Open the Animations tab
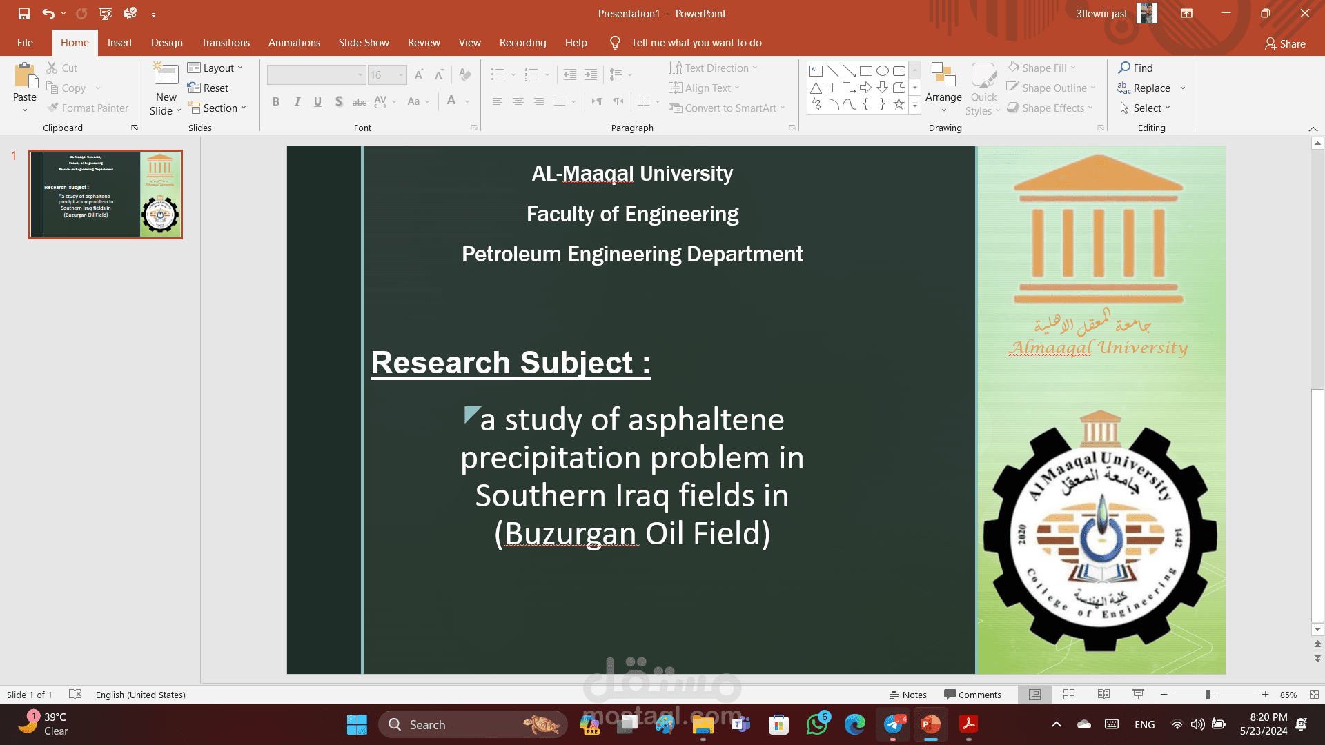Image resolution: width=1325 pixels, height=745 pixels. [294, 42]
